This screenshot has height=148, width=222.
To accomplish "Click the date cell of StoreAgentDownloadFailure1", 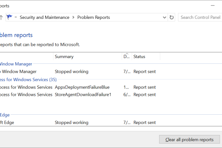I will tap(127, 95).
